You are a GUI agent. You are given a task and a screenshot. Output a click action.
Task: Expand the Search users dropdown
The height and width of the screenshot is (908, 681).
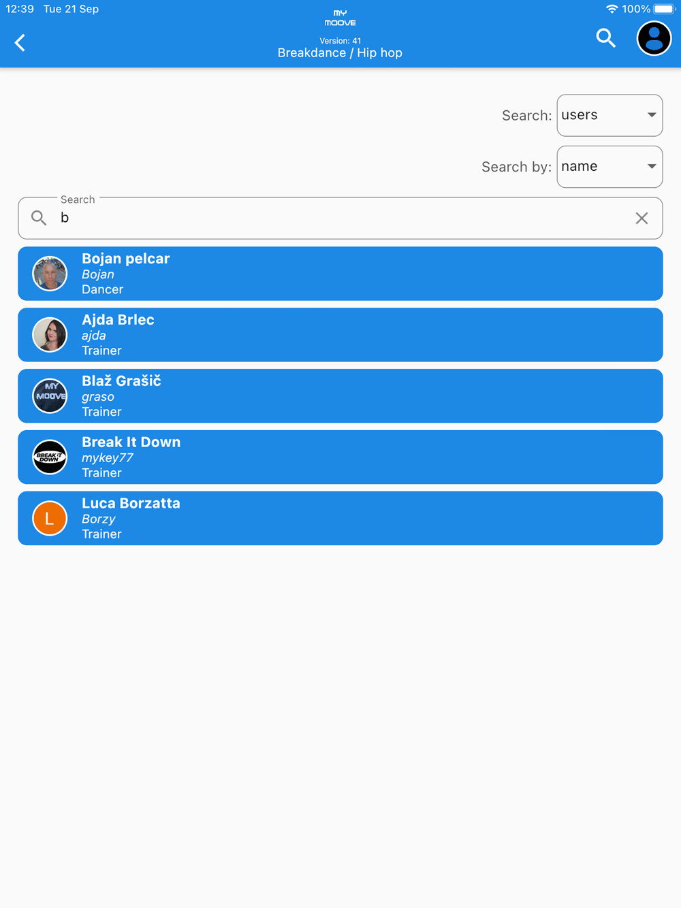(609, 115)
